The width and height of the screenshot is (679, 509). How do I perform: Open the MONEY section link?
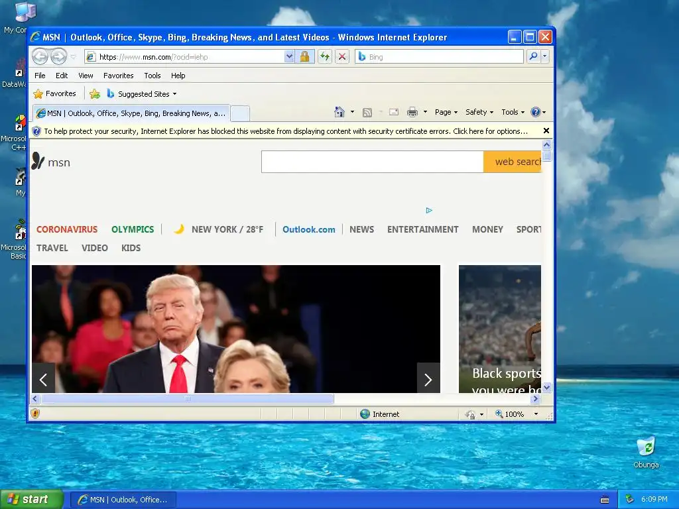[x=487, y=229]
